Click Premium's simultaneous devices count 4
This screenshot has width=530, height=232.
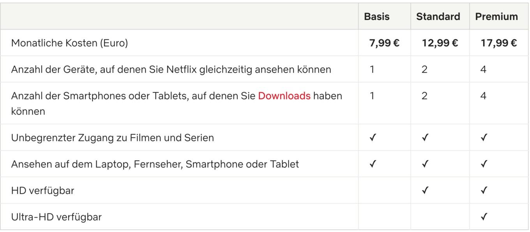pyautogui.click(x=483, y=69)
